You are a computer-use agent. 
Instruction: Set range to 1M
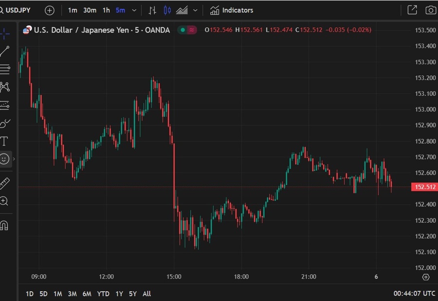58,294
